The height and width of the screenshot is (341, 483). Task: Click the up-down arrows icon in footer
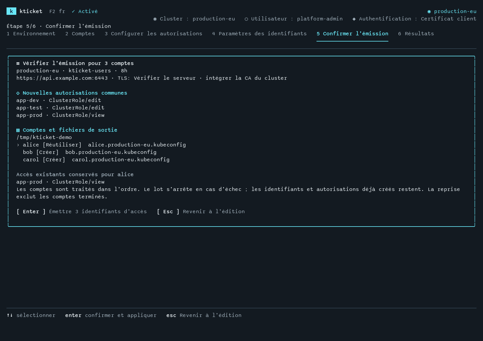[x=10, y=315]
